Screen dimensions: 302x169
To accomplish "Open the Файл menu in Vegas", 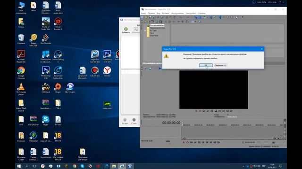I will tap(143, 13).
